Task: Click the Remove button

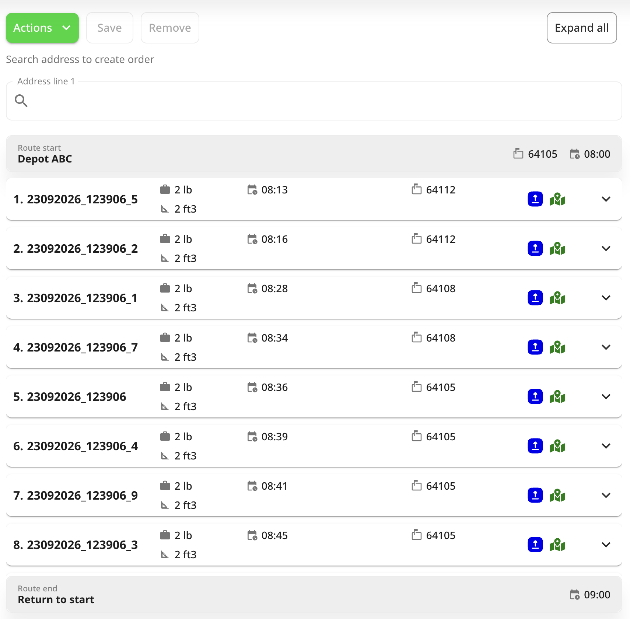Action: [170, 28]
